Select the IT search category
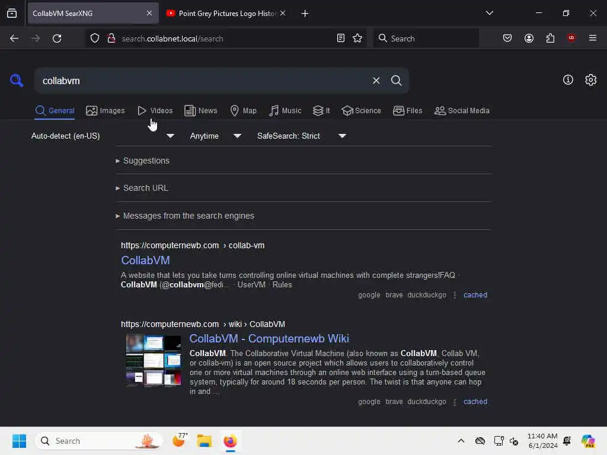The width and height of the screenshot is (607, 455). tap(321, 111)
